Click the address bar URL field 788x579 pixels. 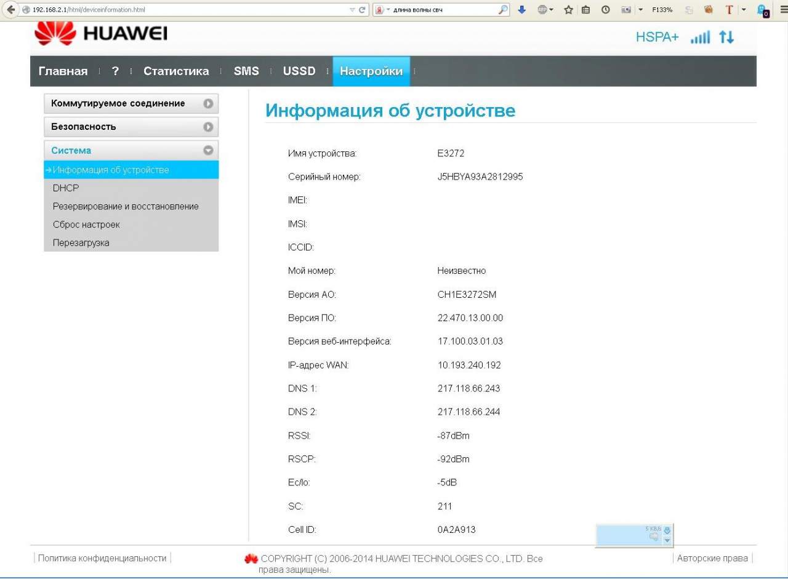184,10
